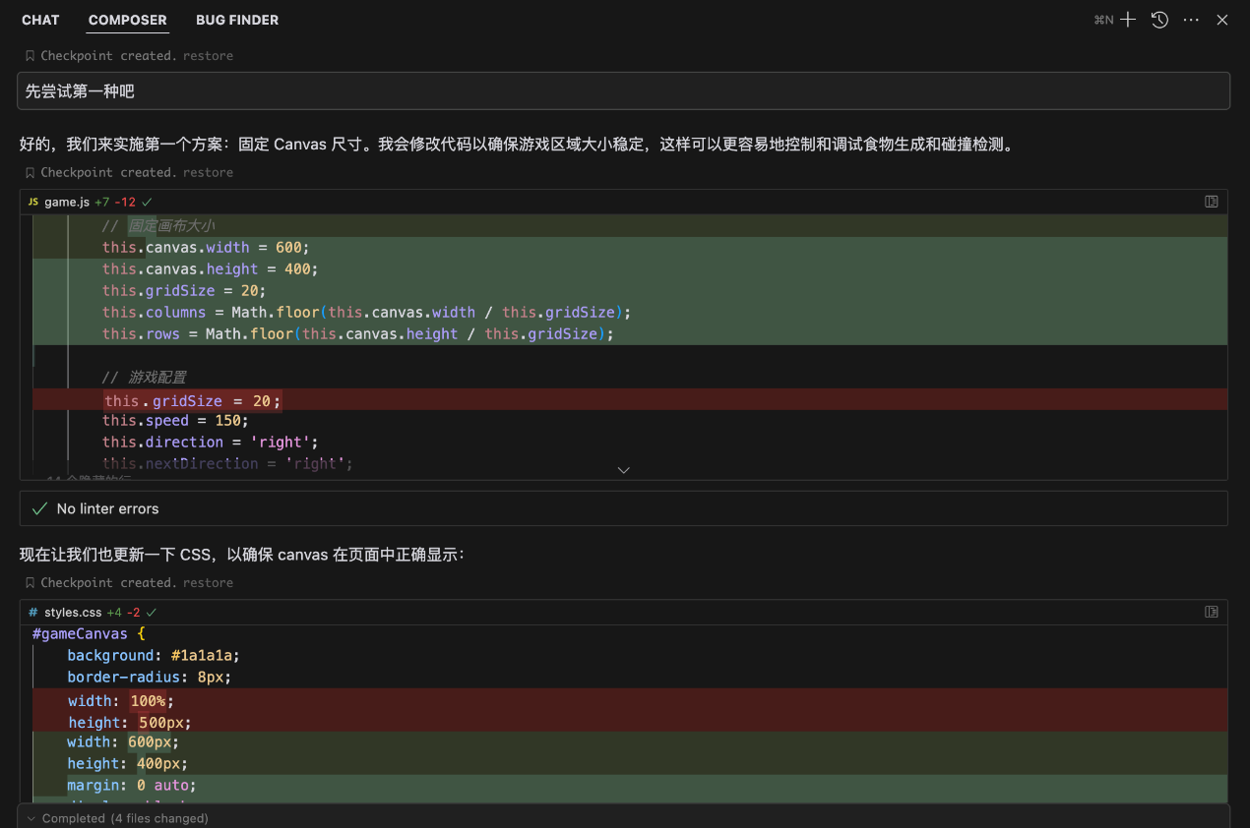This screenshot has height=828, width=1250.
Task: Click the message box containing 先尝试第一种吧
Action: click(x=623, y=90)
